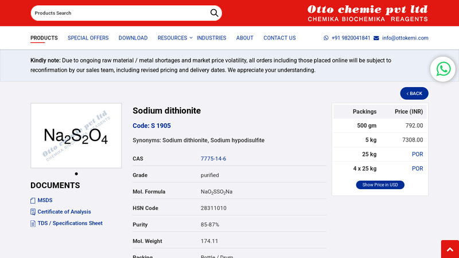This screenshot has height=258, width=459.
Task: Click the envelope icon beside email address
Action: (x=376, y=38)
